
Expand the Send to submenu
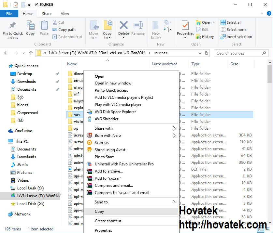132,202
